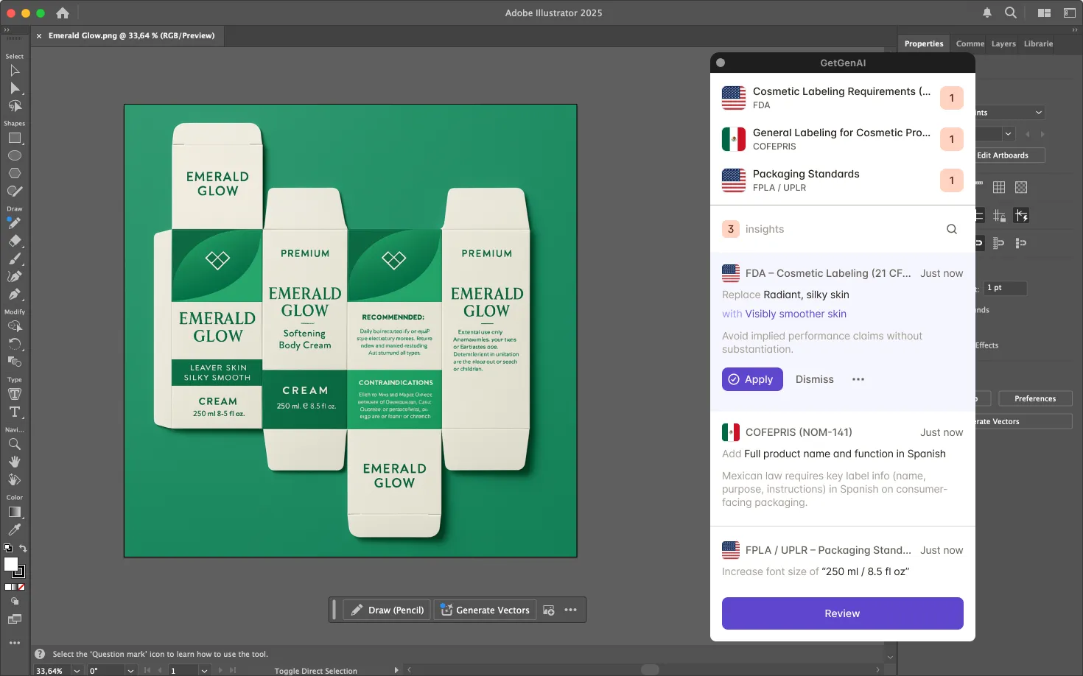The image size is (1083, 676).
Task: Enable Snap to Grid in Properties
Action: click(999, 215)
